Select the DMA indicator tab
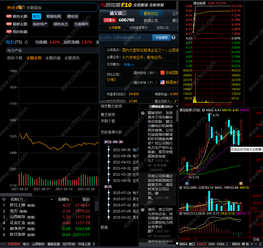The width and height of the screenshot is (263, 248). [x=221, y=244]
